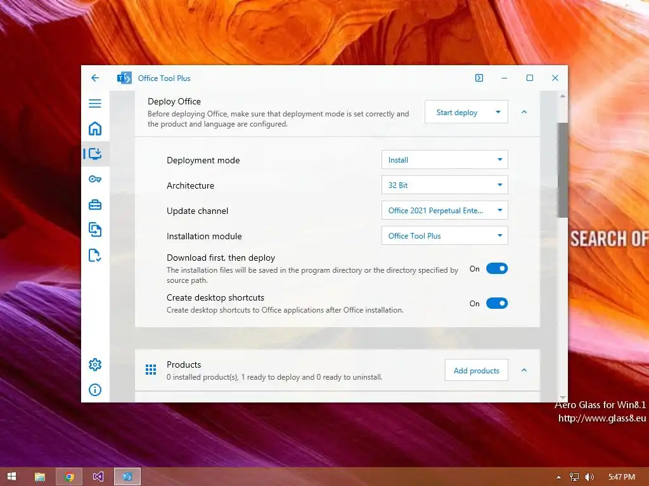
Task: Open the Windows Start button
Action: [11, 477]
